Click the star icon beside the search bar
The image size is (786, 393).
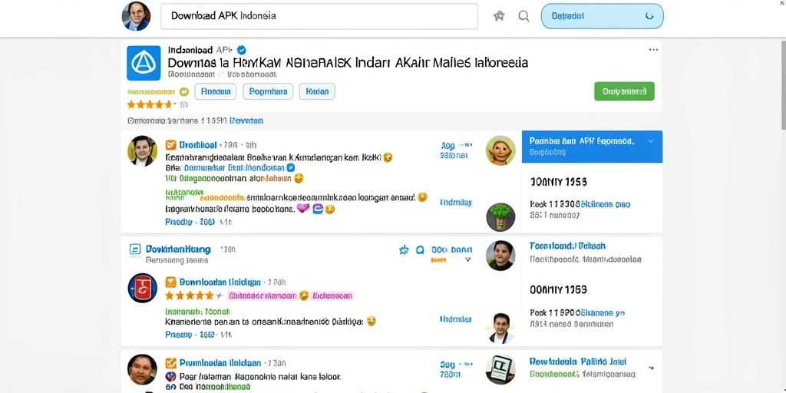tap(499, 16)
